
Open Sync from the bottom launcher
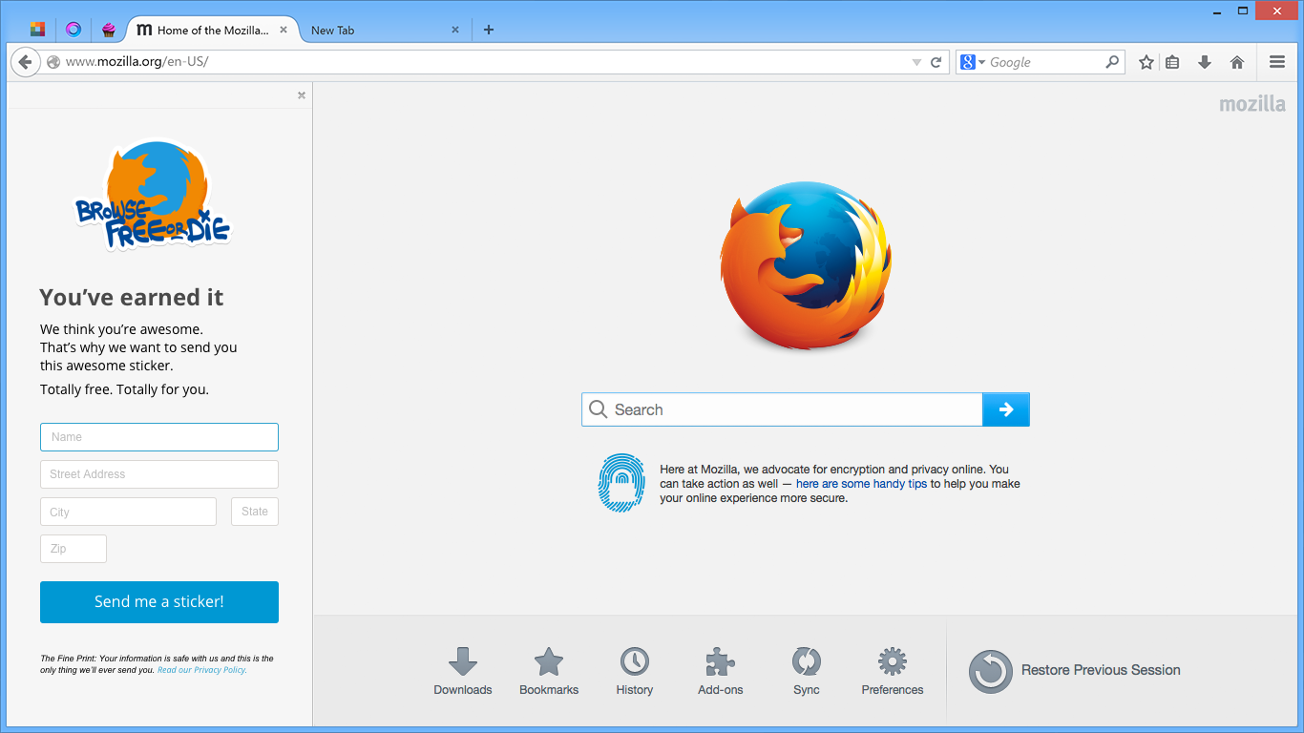click(807, 671)
